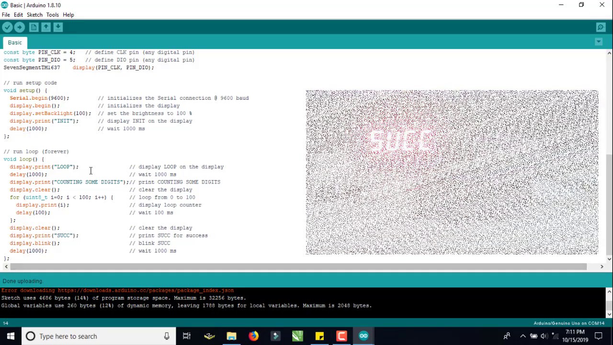Open the People icon in system tray
The image size is (613, 345).
[x=507, y=336]
